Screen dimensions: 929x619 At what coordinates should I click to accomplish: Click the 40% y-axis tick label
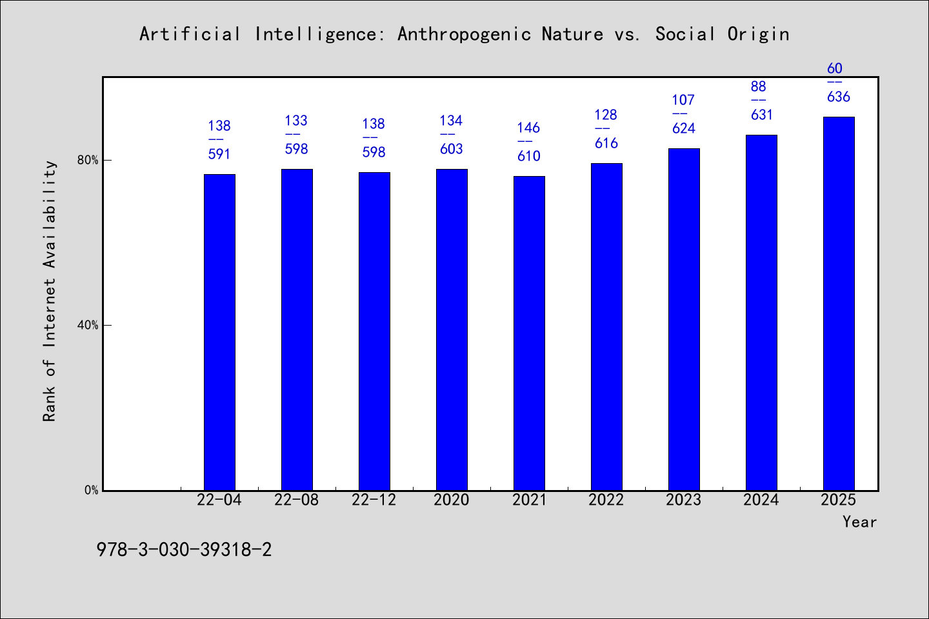[88, 325]
